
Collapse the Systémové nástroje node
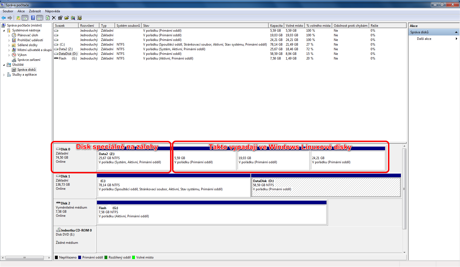4,31
